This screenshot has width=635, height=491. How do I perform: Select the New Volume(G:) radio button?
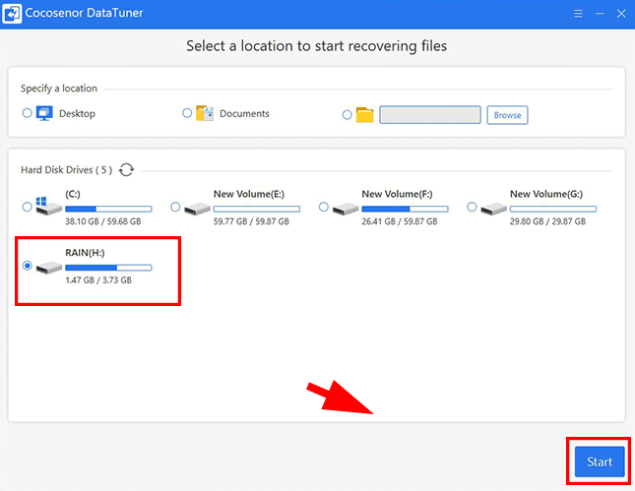point(473,208)
